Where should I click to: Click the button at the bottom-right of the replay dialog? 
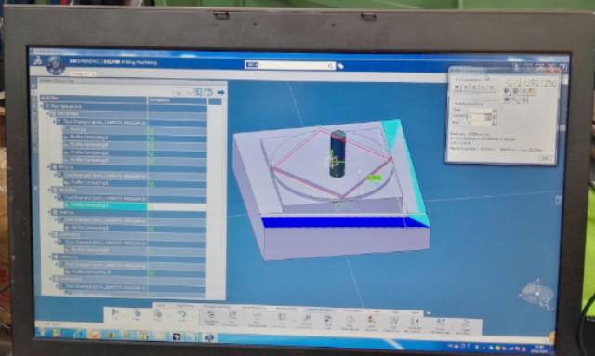(545, 158)
